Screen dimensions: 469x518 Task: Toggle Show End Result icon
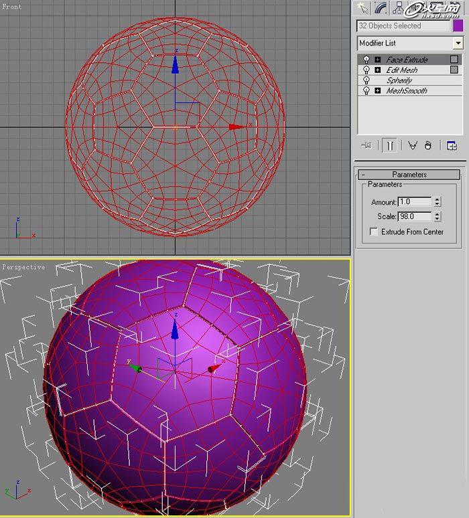[x=389, y=145]
